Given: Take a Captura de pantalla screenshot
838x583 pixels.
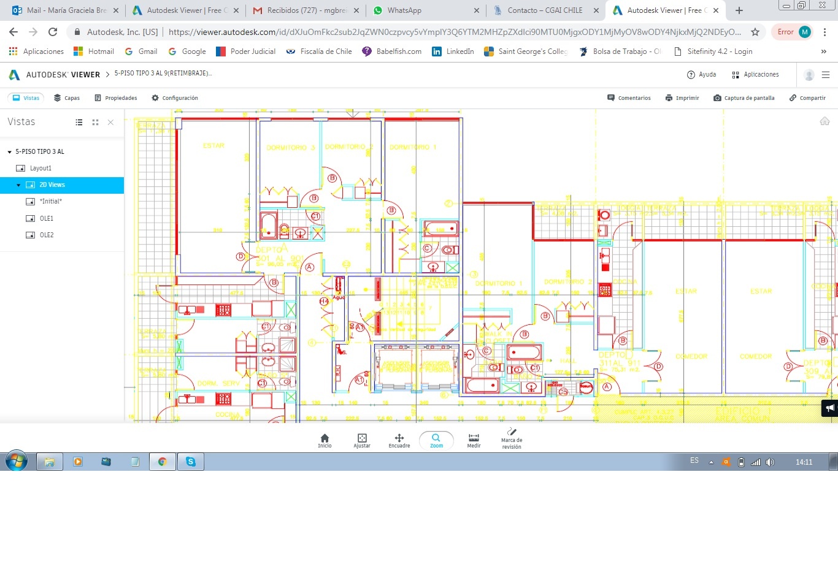Looking at the screenshot, I should click(x=744, y=98).
